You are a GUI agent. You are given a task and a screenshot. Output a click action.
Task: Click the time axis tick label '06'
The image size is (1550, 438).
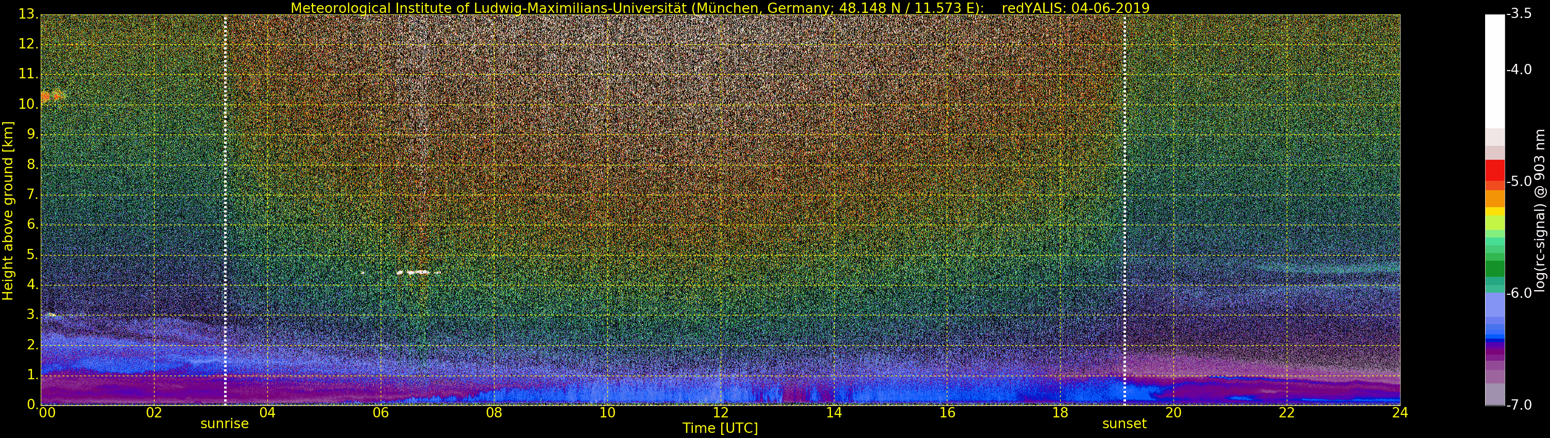click(x=380, y=413)
